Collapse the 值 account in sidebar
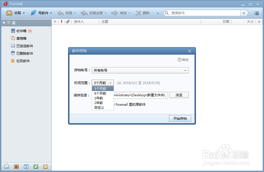The width and height of the screenshot is (264, 172). pos(3,23)
